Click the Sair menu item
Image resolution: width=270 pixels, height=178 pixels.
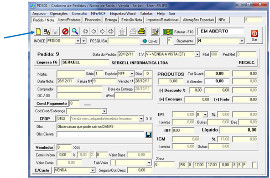click(172, 14)
